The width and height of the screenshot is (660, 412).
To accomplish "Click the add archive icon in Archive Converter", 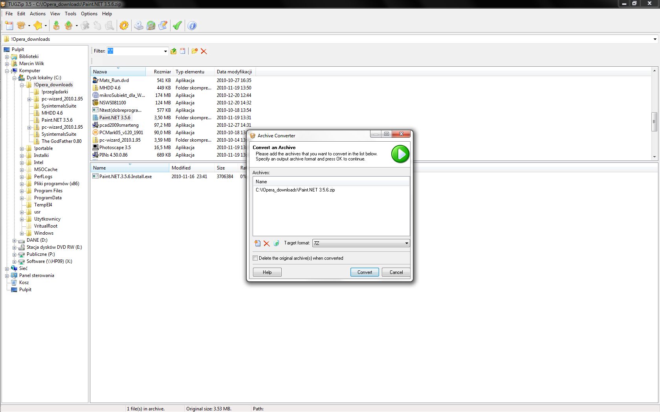I will pos(257,243).
